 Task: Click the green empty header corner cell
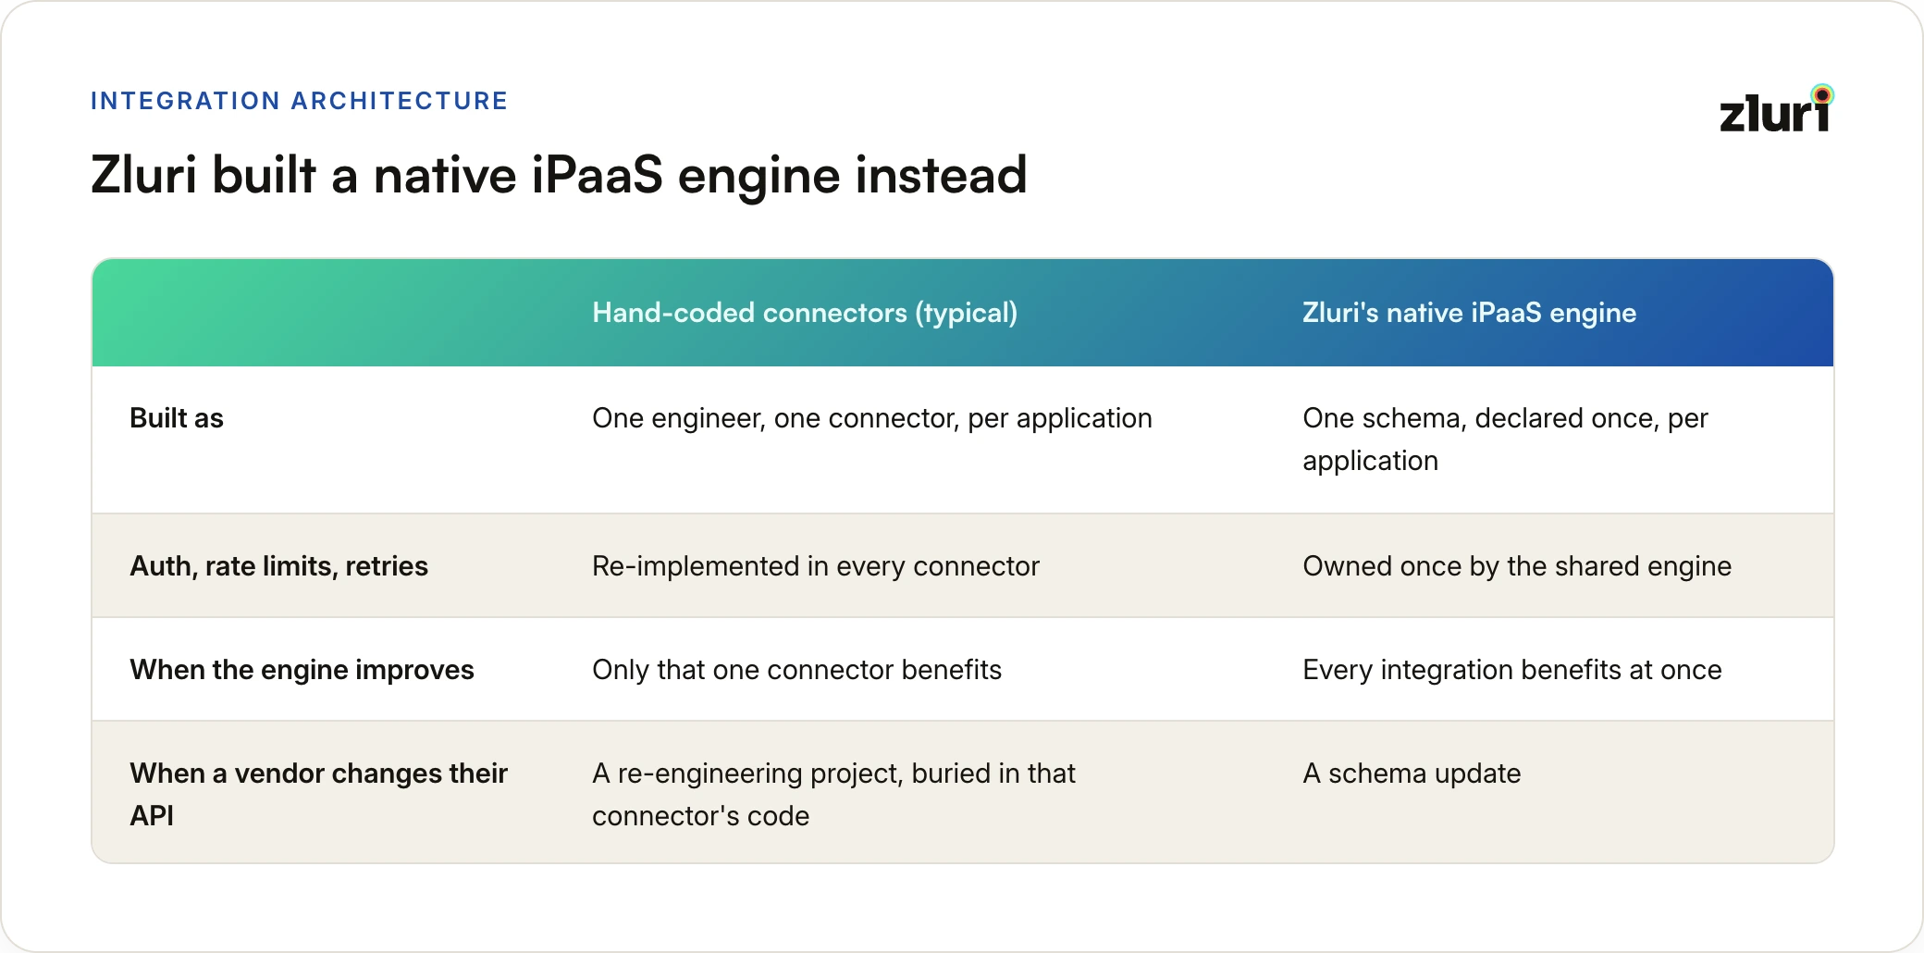333,313
